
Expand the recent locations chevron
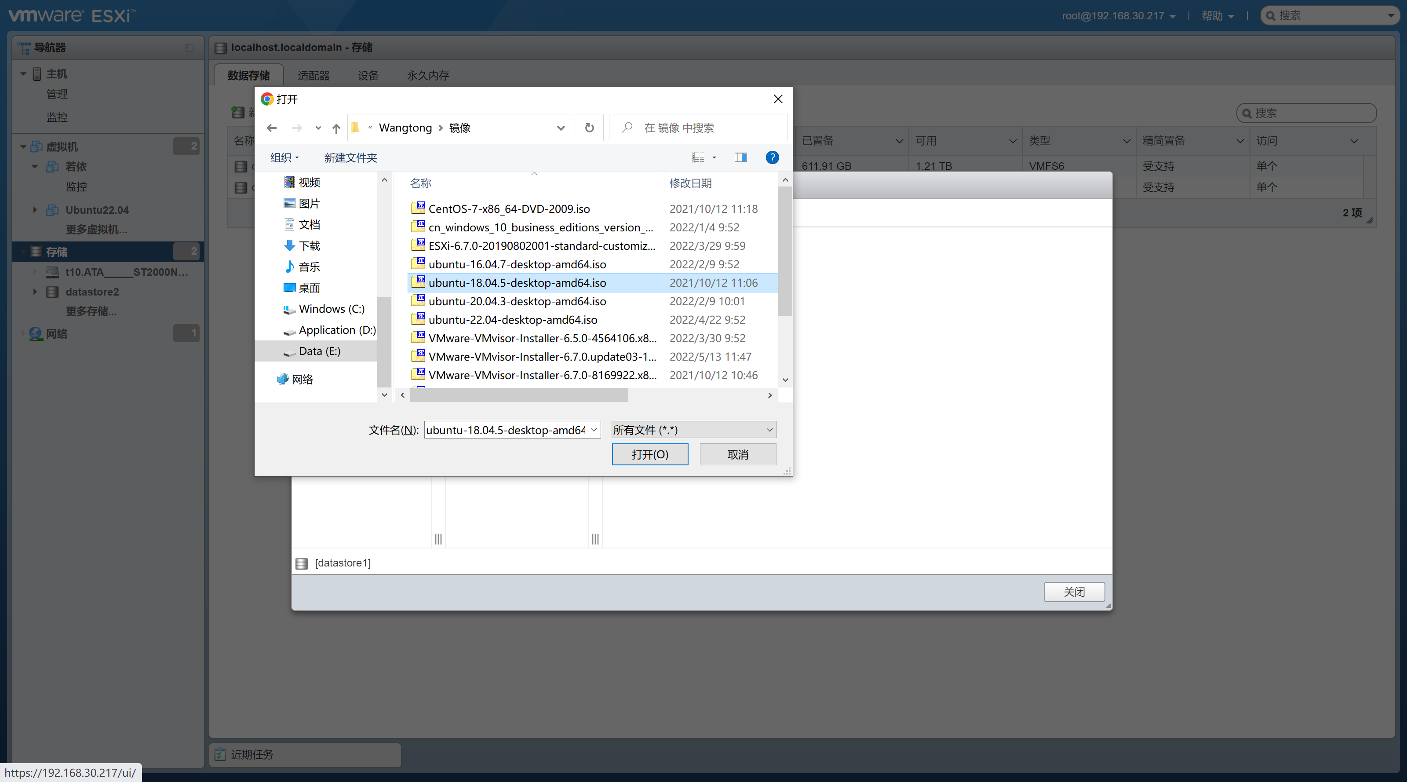pyautogui.click(x=318, y=128)
